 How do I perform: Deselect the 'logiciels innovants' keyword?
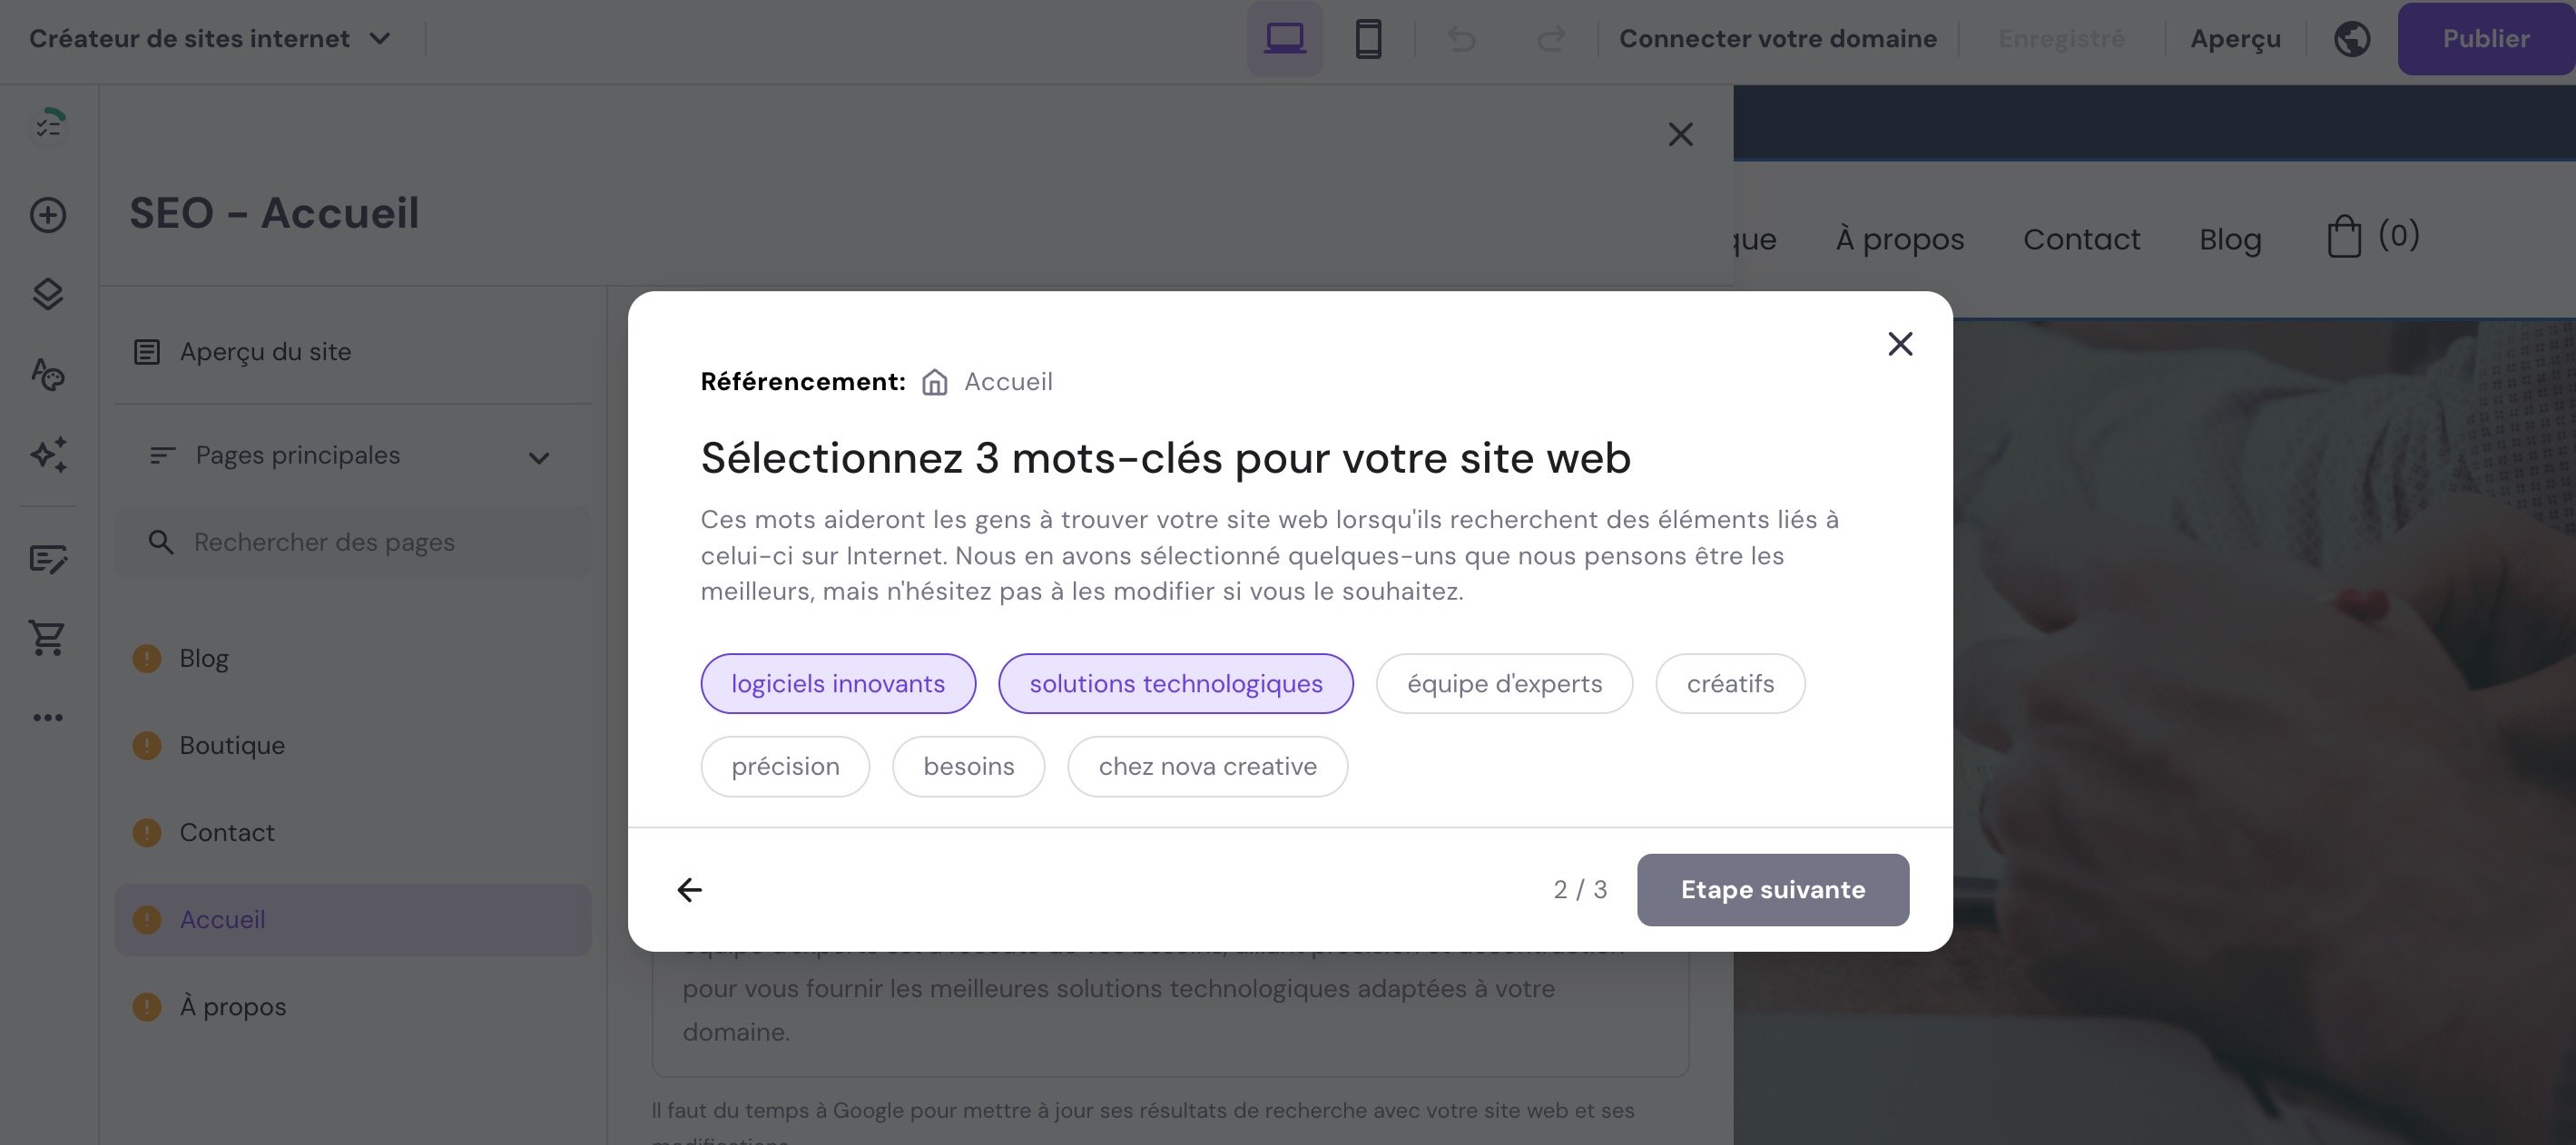(x=838, y=683)
